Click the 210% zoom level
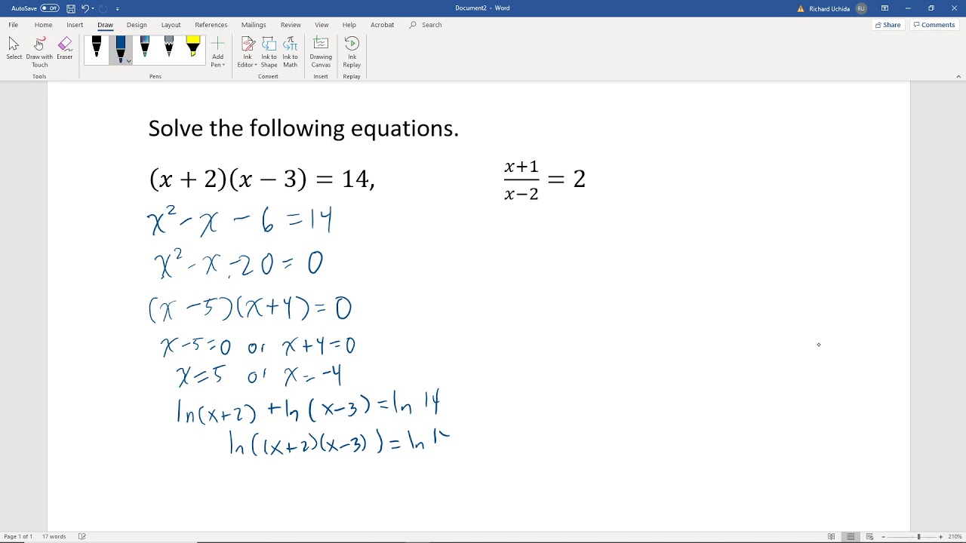966x543 pixels. (955, 536)
